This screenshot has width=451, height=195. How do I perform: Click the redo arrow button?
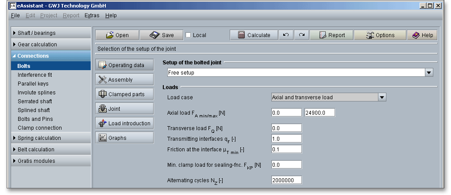click(x=301, y=35)
